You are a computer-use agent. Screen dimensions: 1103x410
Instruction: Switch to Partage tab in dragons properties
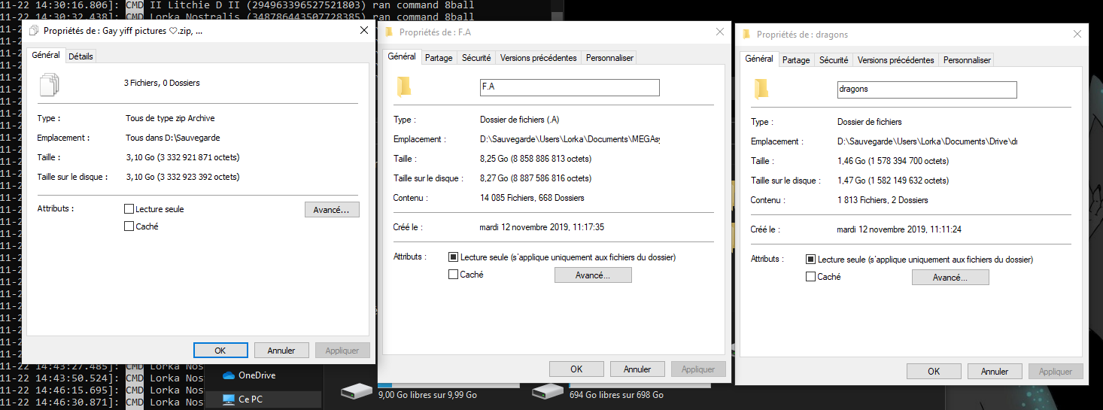click(796, 60)
